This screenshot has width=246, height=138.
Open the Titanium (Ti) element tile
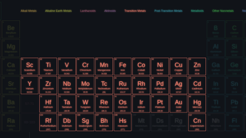point(48,66)
